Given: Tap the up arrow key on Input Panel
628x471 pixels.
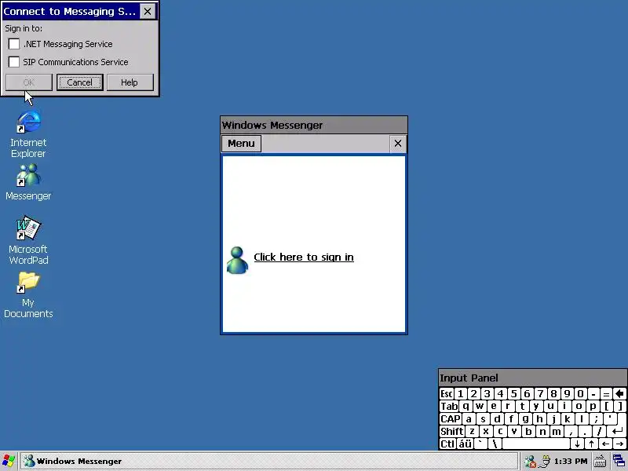Looking at the screenshot, I should 591,444.
